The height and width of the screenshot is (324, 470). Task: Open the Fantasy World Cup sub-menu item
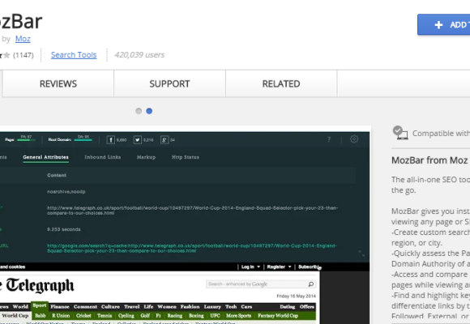(x=278, y=316)
